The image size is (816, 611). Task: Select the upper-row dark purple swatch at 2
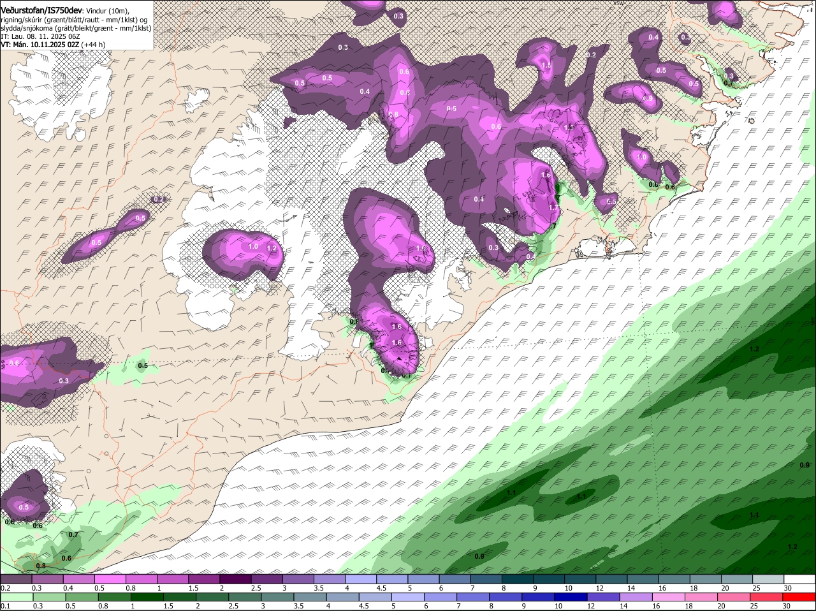[x=235, y=579]
